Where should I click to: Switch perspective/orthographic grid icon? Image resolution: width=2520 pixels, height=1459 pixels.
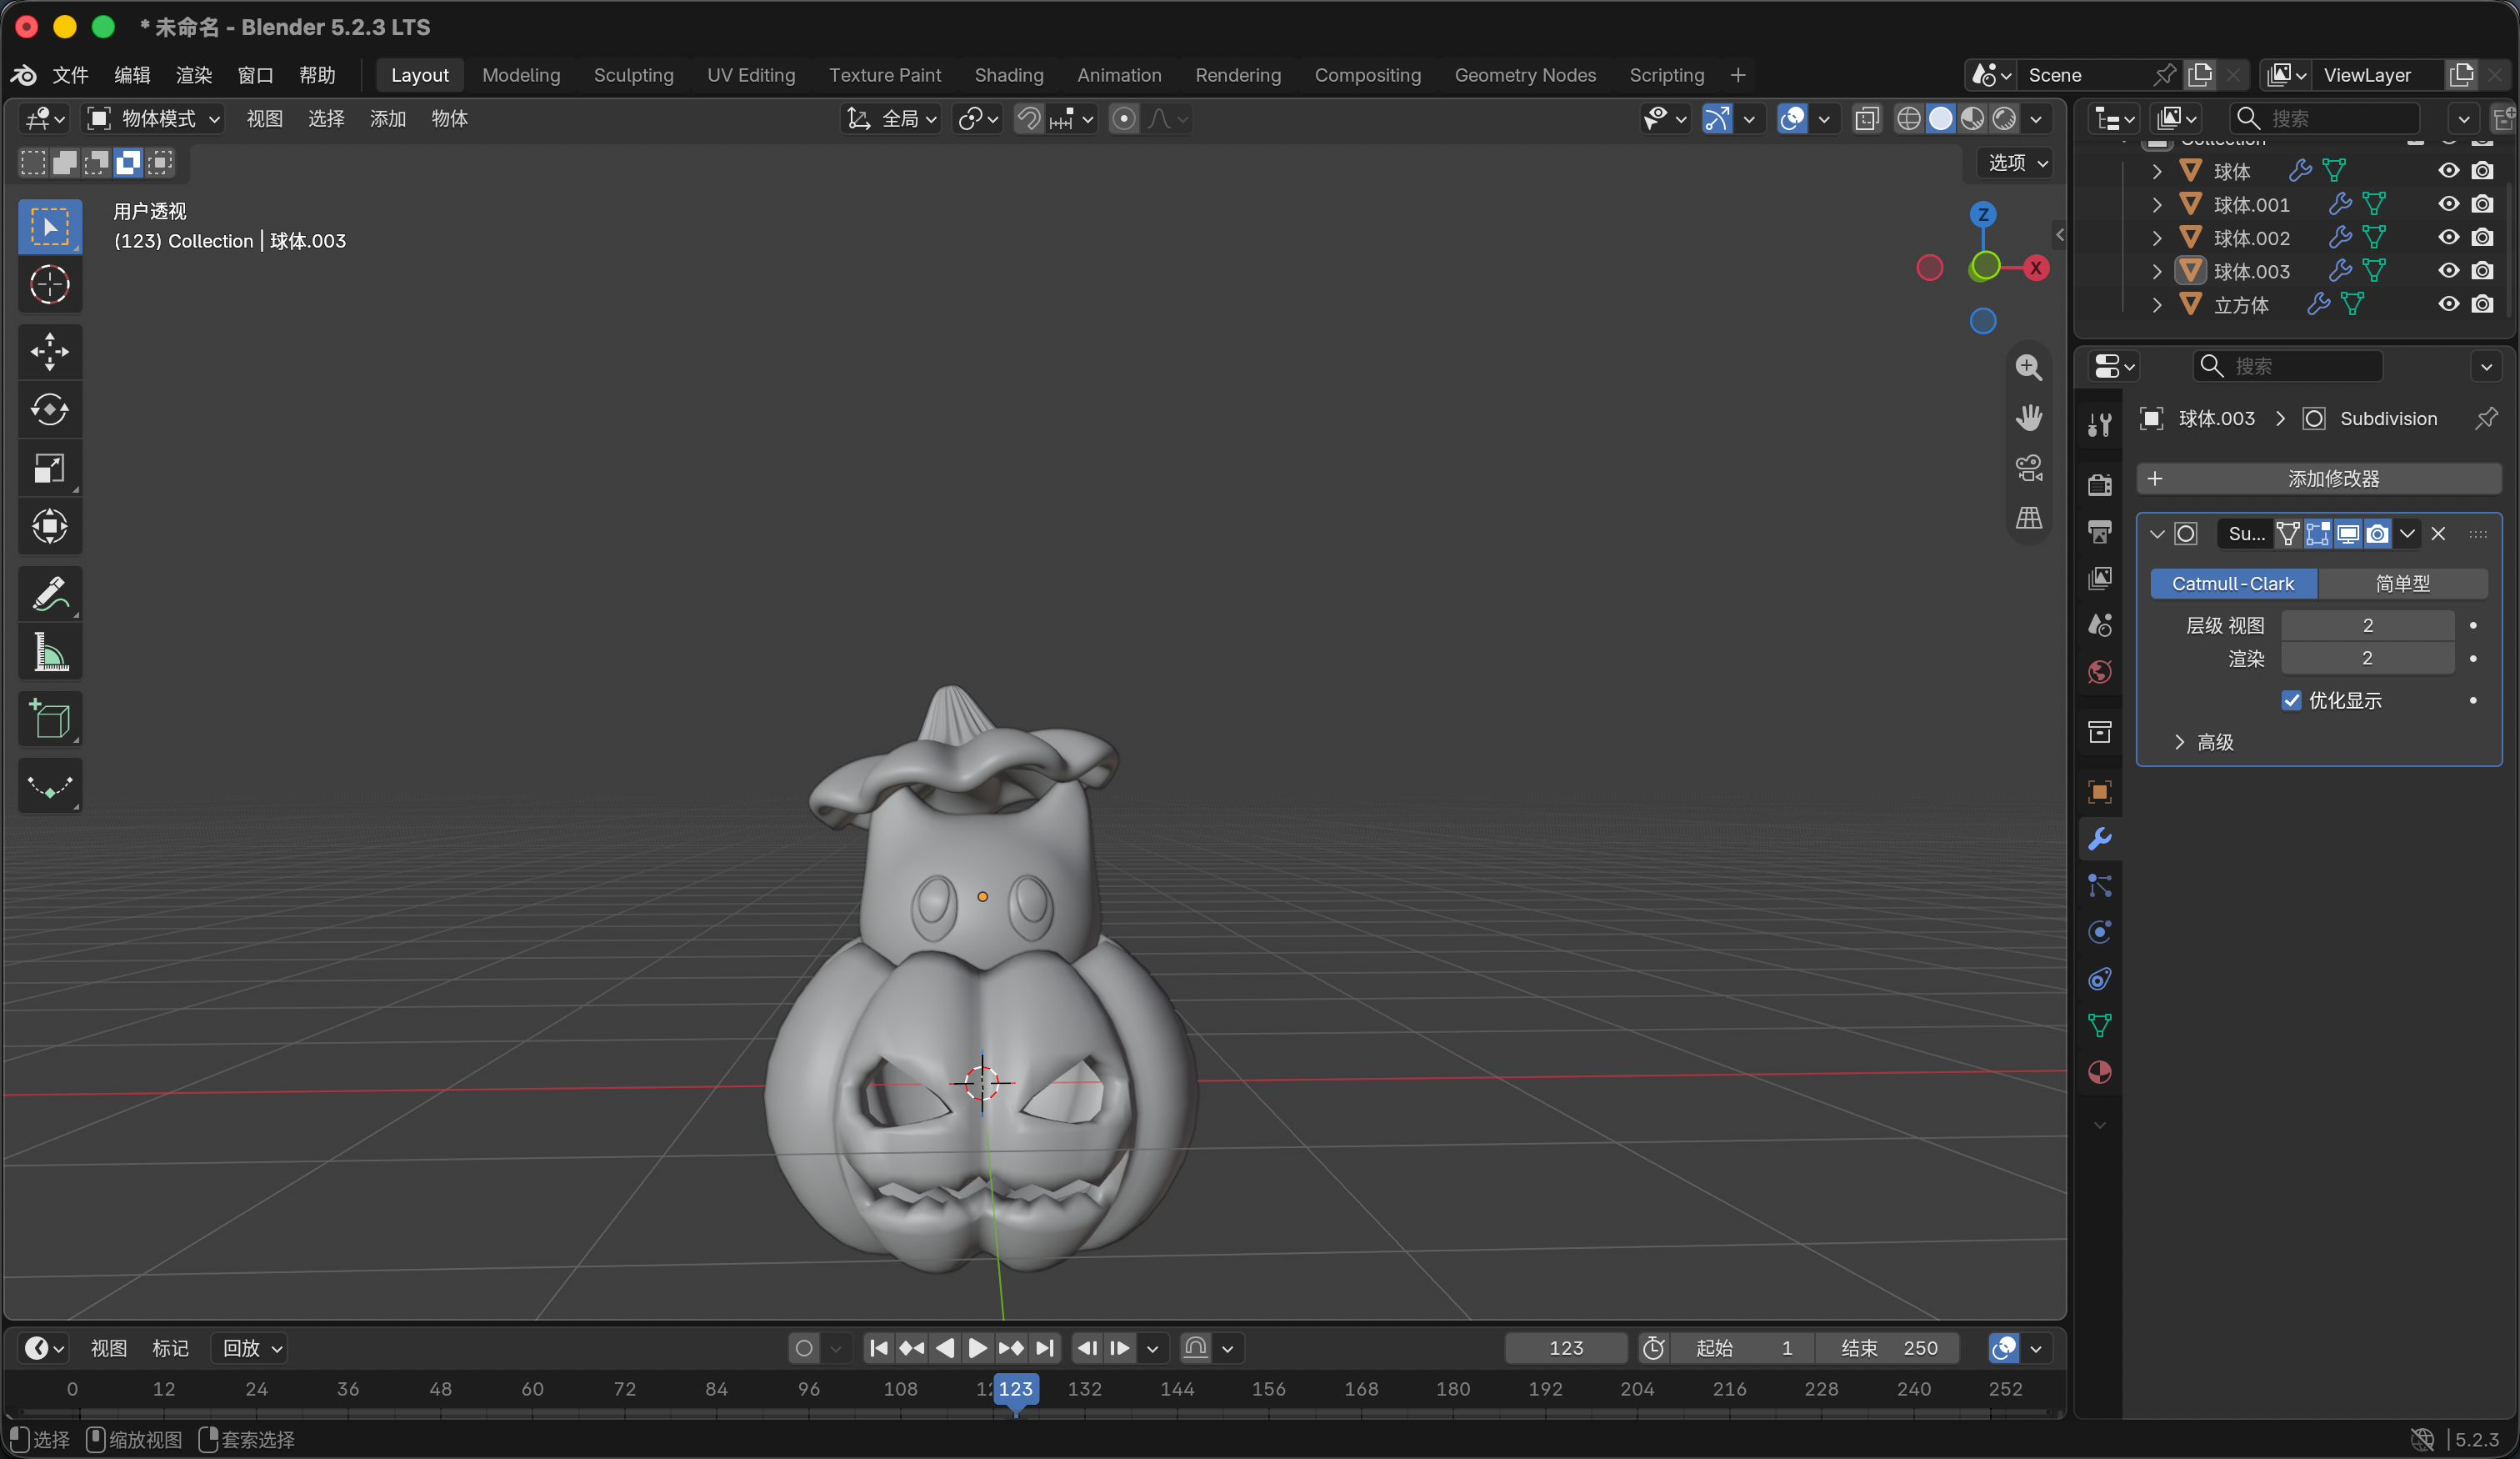(2029, 518)
